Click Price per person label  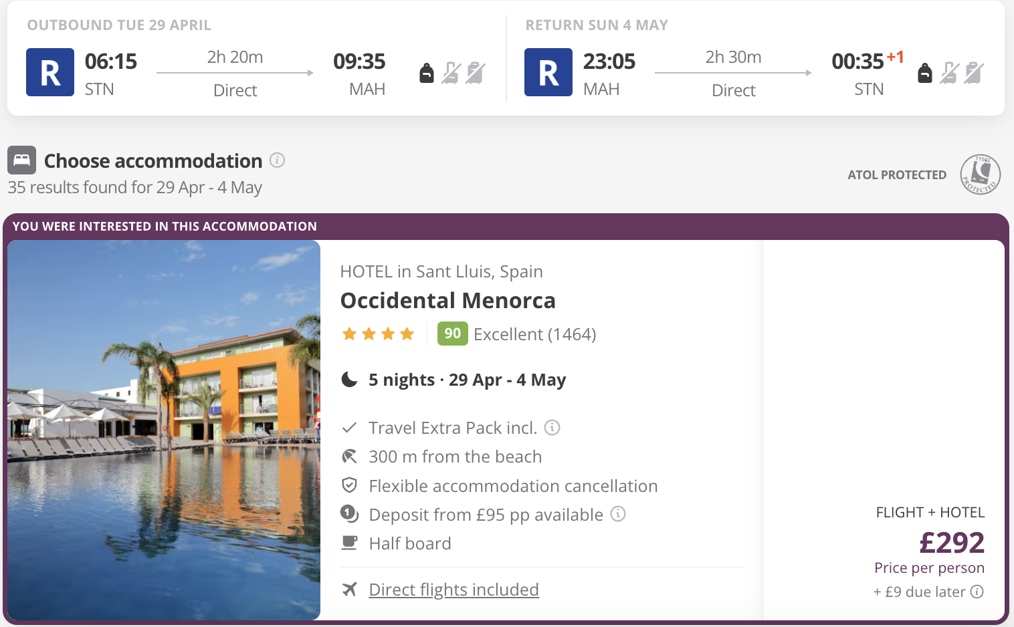point(929,568)
